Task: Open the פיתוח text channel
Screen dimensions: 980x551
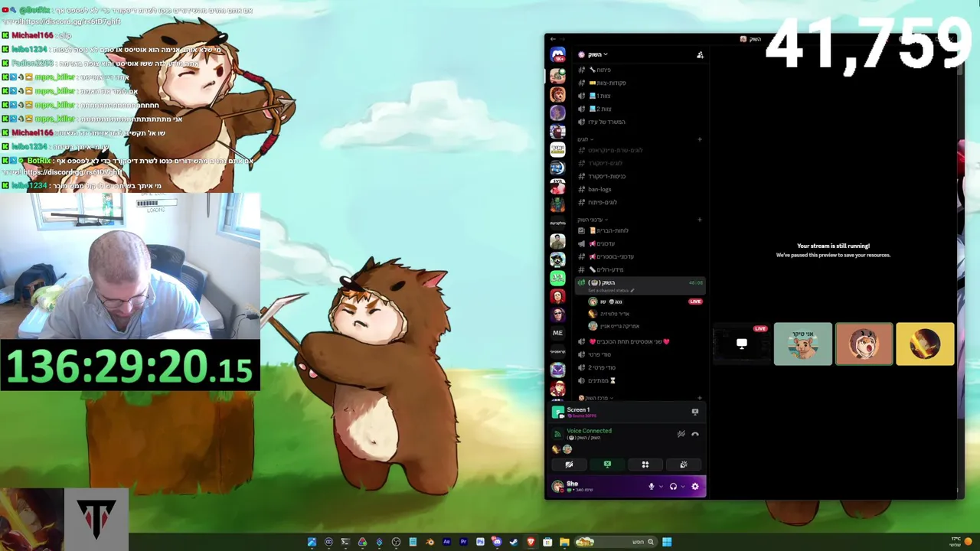Action: tap(640, 70)
